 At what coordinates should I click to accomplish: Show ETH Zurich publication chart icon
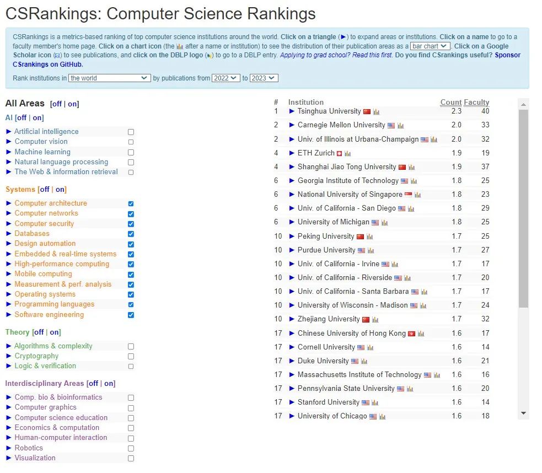(x=348, y=154)
